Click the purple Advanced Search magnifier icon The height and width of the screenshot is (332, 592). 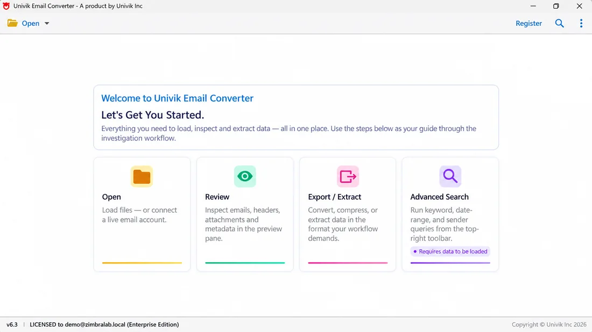[450, 176]
